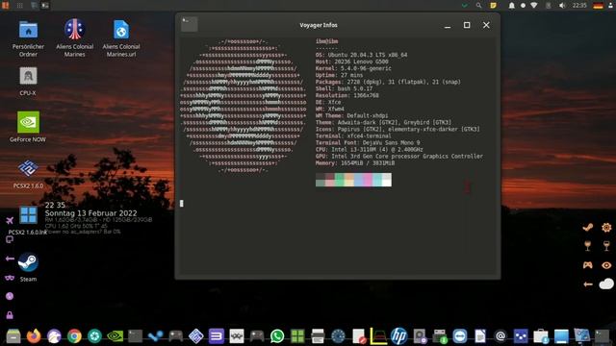
Task: Click the orange eye icon on right panel
Action: click(x=606, y=265)
